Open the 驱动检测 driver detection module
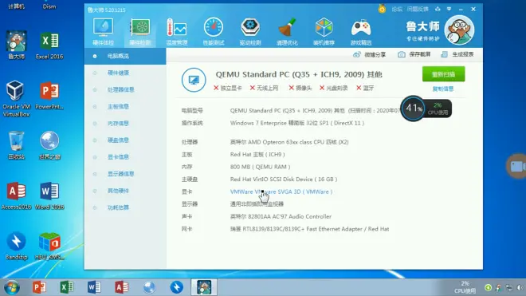This screenshot has height=296, width=526. coord(250,32)
